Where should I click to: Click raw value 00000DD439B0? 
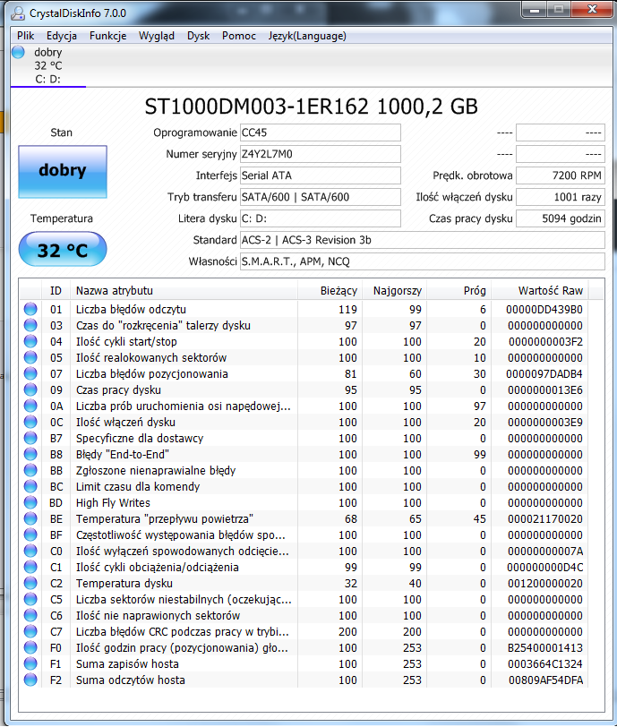coord(544,309)
